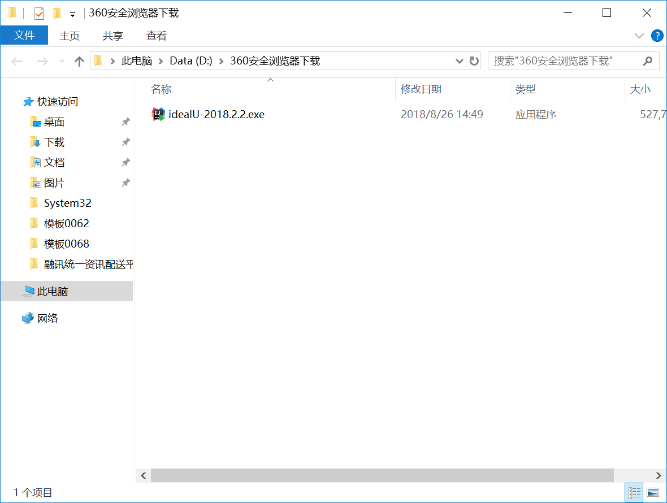The height and width of the screenshot is (503, 667).
Task: Click the Properties icon in the quick access toolbar
Action: click(x=39, y=14)
